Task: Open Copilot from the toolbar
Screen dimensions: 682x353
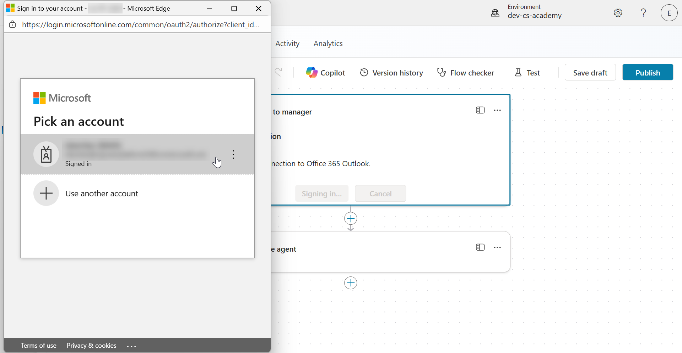Action: pos(325,72)
